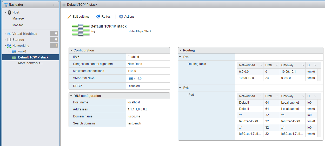The image size is (325, 146).
Task: Click the Refresh button label
Action: [107, 17]
